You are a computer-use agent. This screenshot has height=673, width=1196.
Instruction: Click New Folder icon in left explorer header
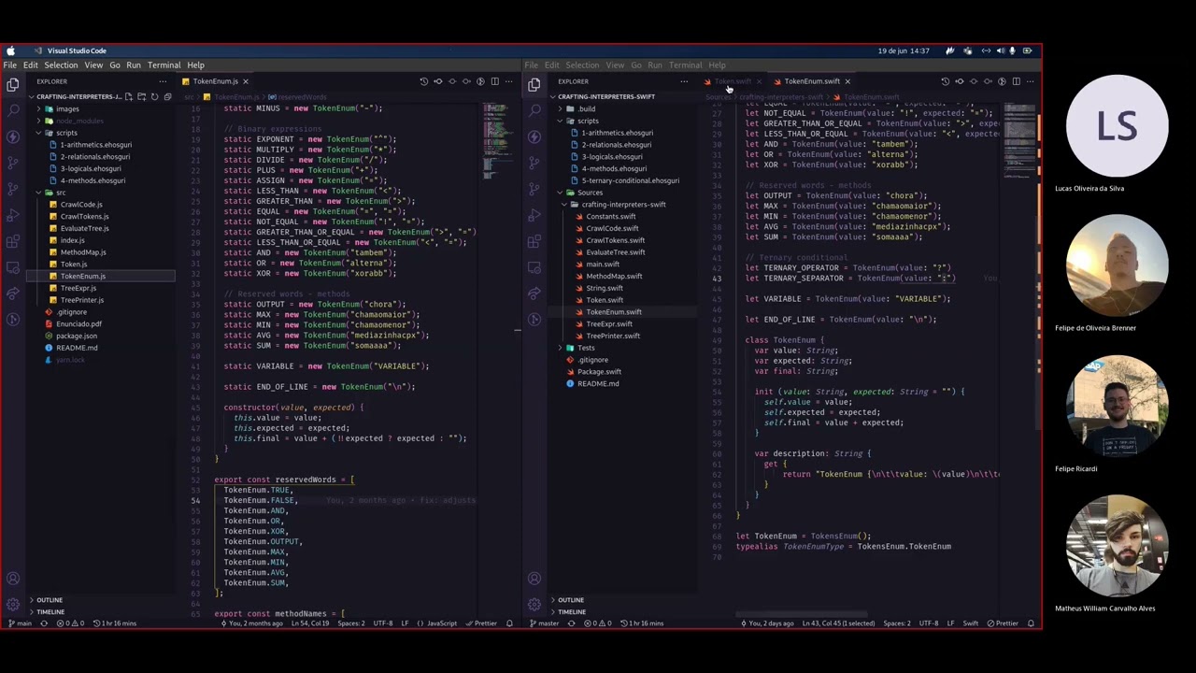141,96
